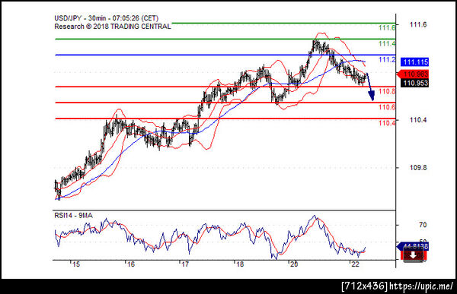The height and width of the screenshot is (294, 457).
Task: Select the red 110.8 support level label
Action: click(387, 92)
